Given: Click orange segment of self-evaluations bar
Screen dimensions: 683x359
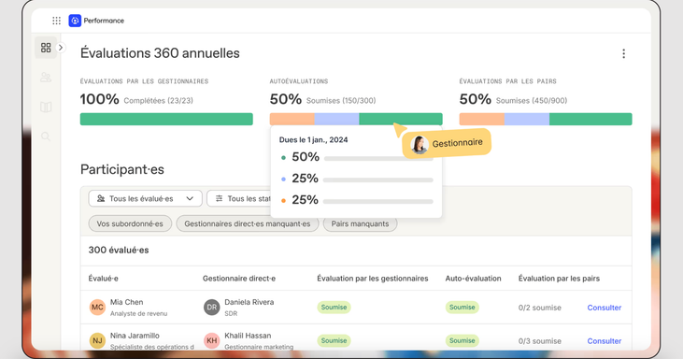Looking at the screenshot, I should point(292,119).
